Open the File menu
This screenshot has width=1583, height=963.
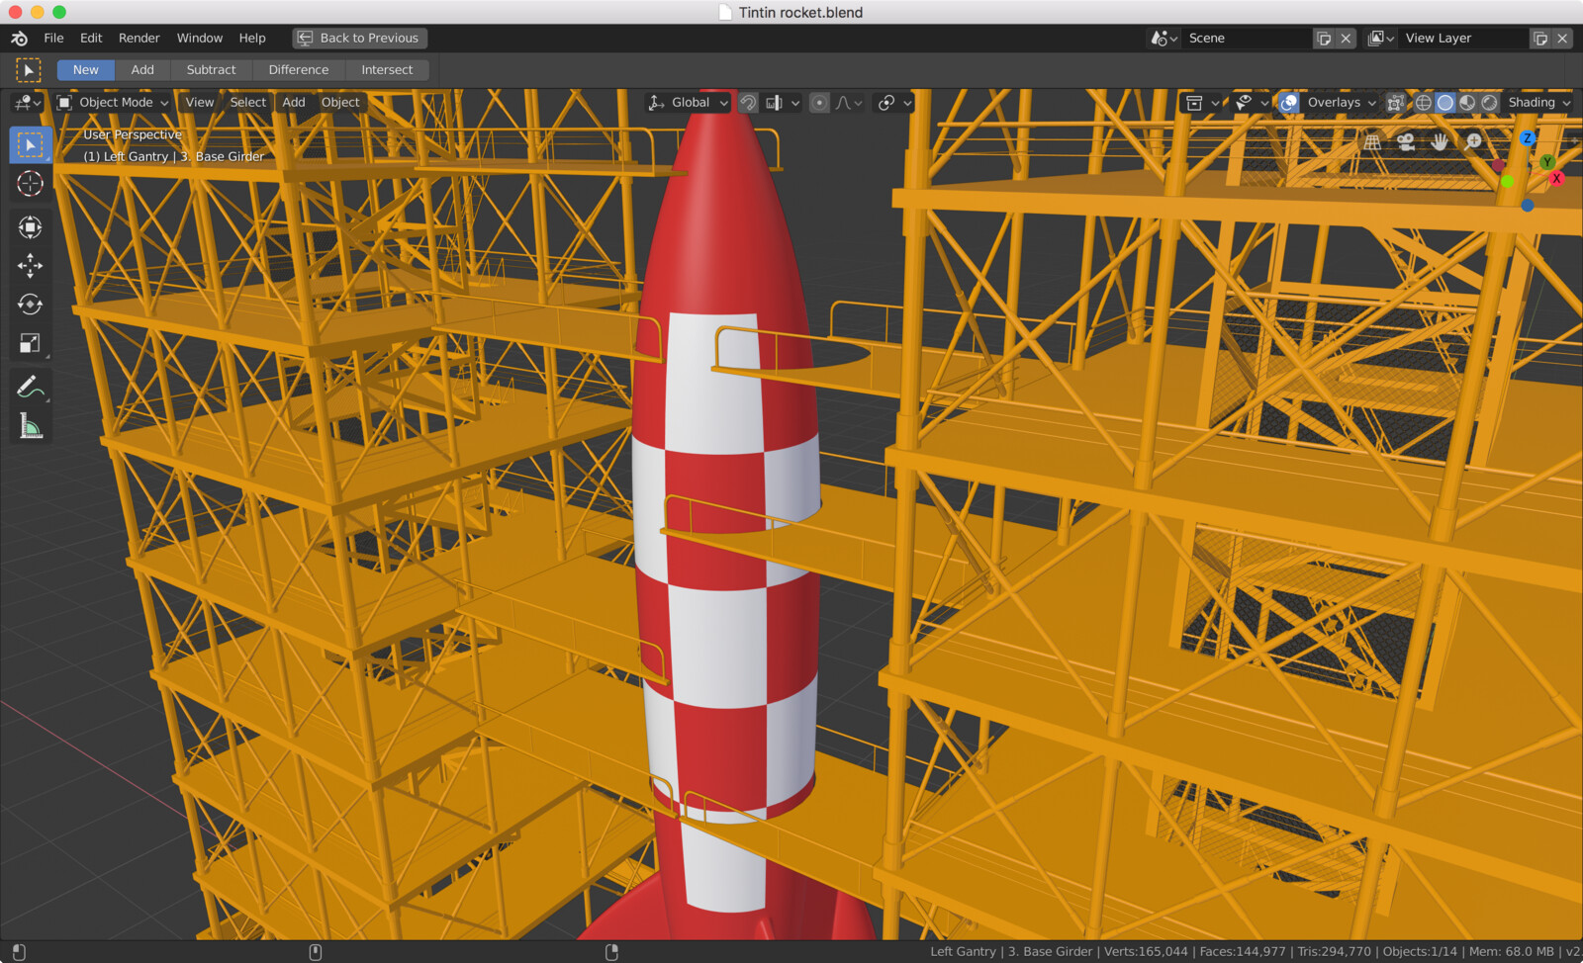coord(53,38)
